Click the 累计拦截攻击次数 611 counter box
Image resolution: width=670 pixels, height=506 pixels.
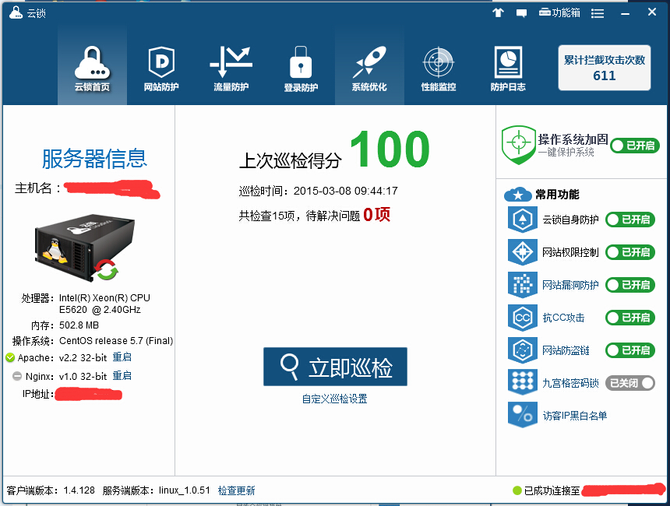point(605,68)
